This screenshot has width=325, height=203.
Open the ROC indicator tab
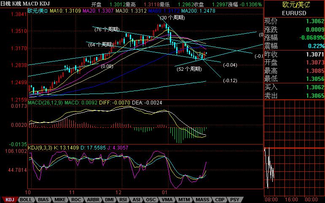[x=76, y=200]
